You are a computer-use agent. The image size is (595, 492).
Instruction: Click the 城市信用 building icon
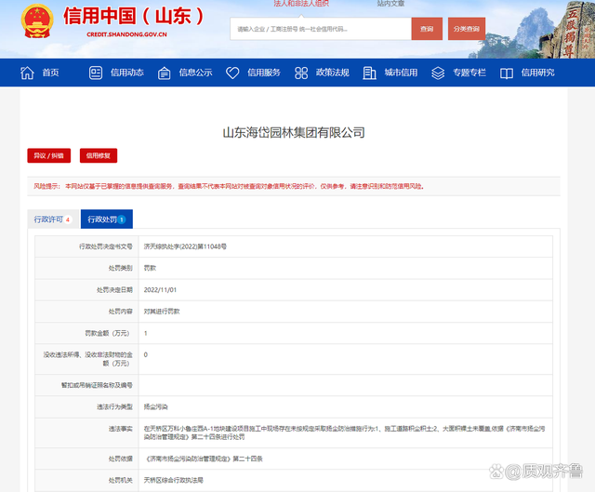[x=369, y=73]
